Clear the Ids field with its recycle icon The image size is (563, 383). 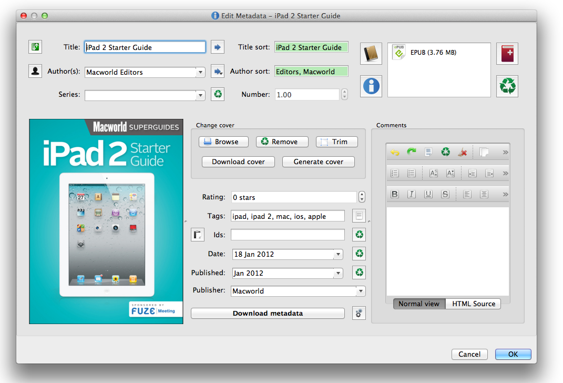pos(359,235)
